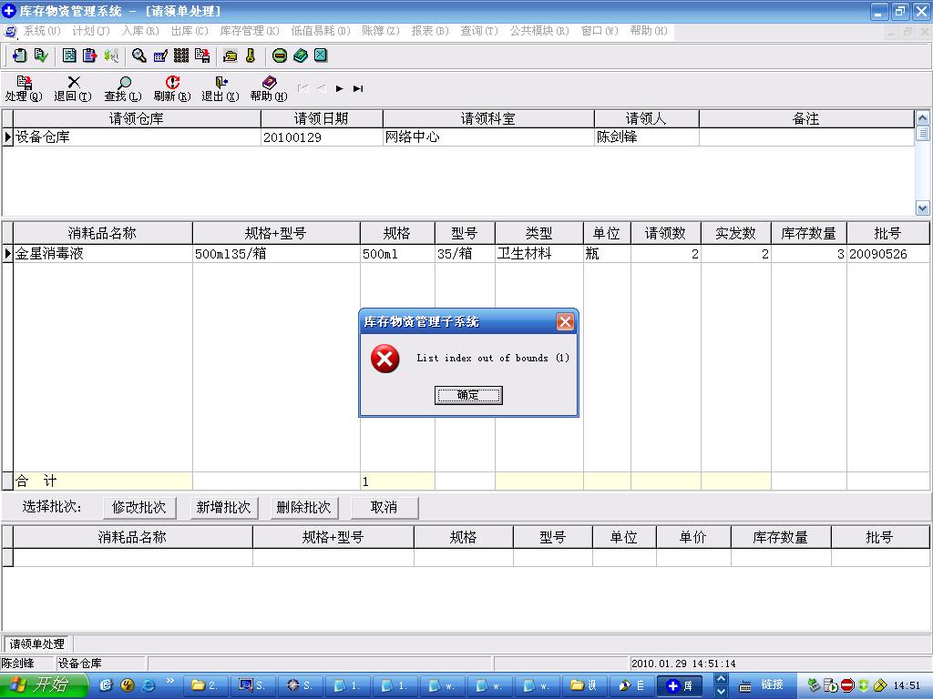Open the 查询(T) menu

pos(479,31)
